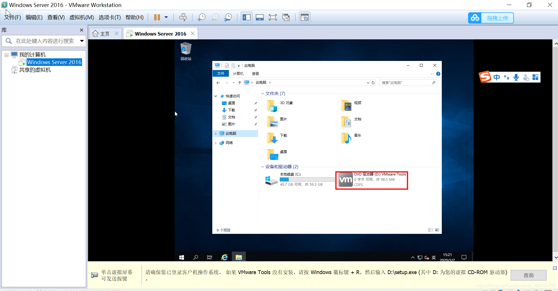Open the 文件 ribbon tab in Explorer

[x=221, y=73]
